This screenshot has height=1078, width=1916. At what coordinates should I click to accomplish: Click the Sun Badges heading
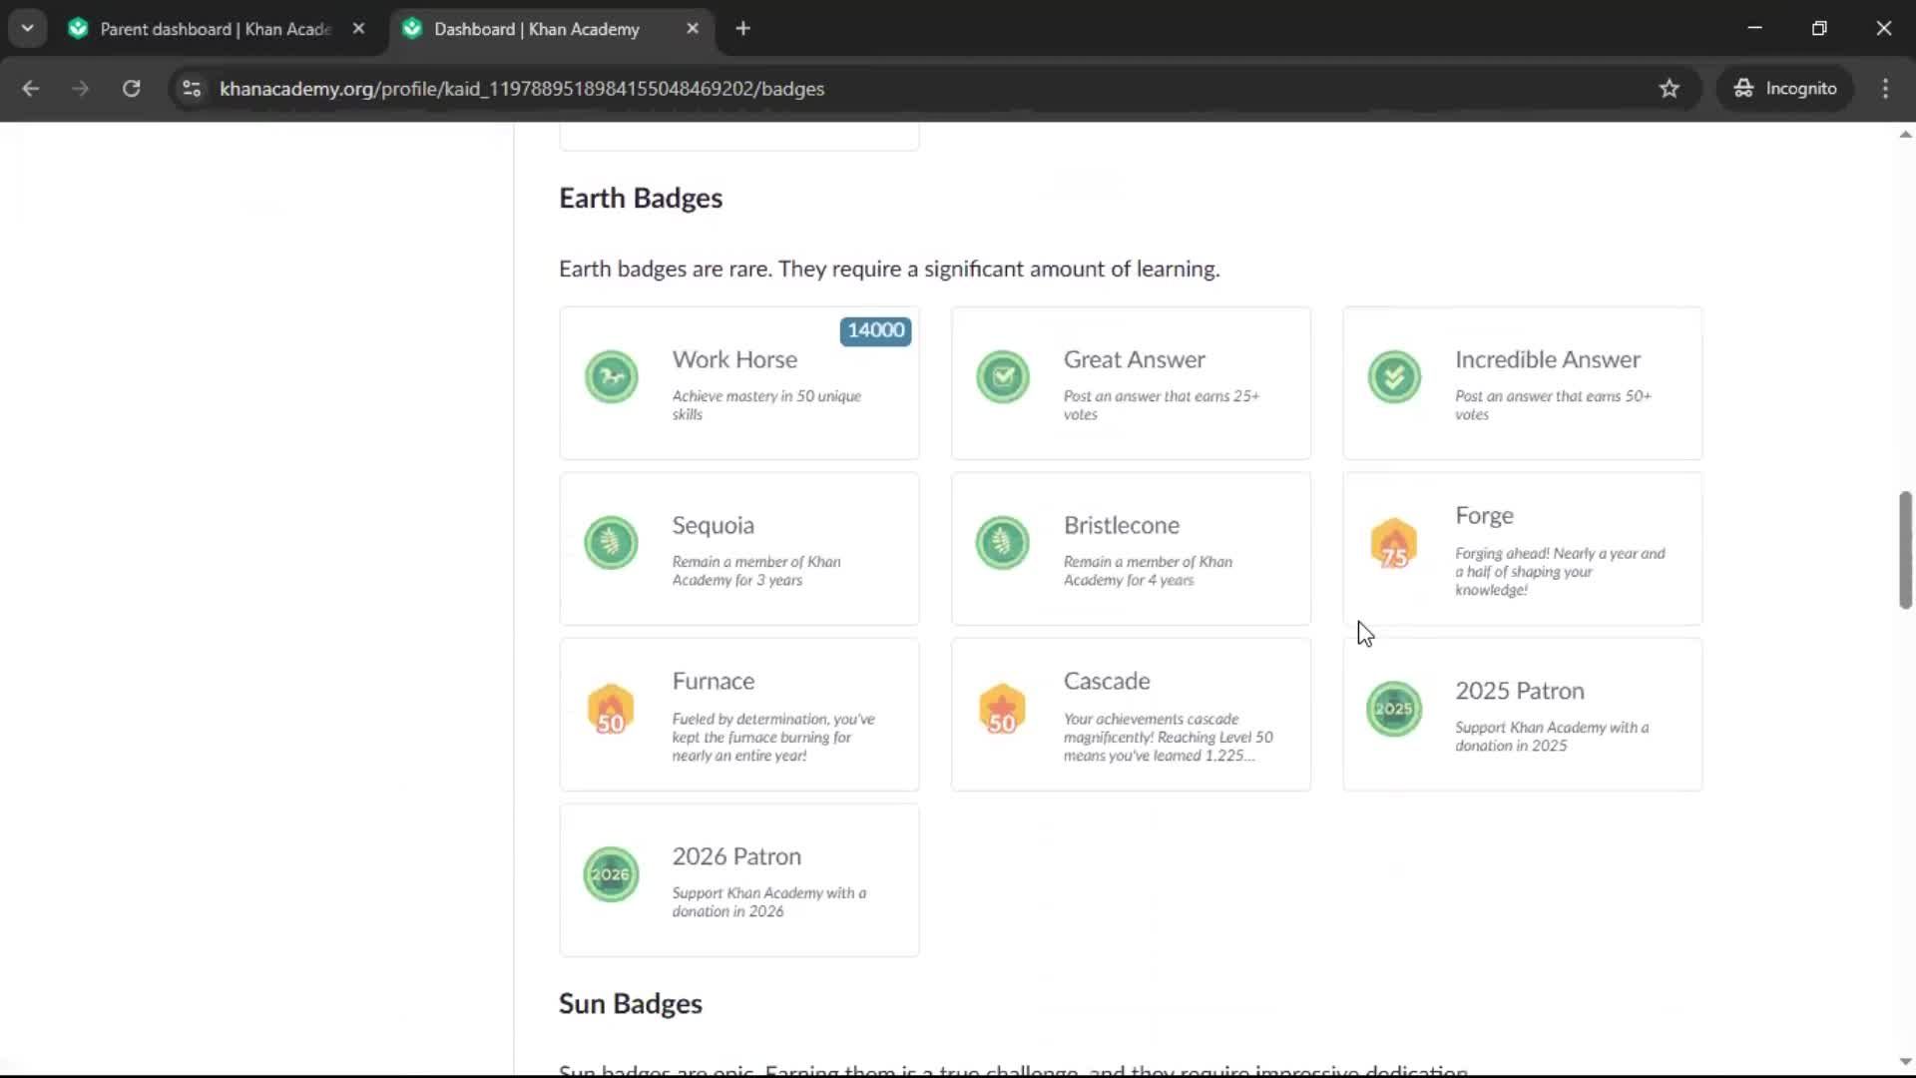click(x=631, y=1003)
